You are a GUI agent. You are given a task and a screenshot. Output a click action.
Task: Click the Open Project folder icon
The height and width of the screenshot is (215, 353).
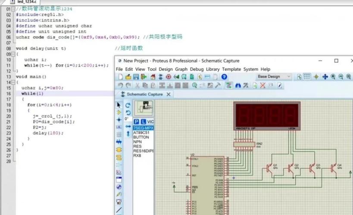[128, 77]
